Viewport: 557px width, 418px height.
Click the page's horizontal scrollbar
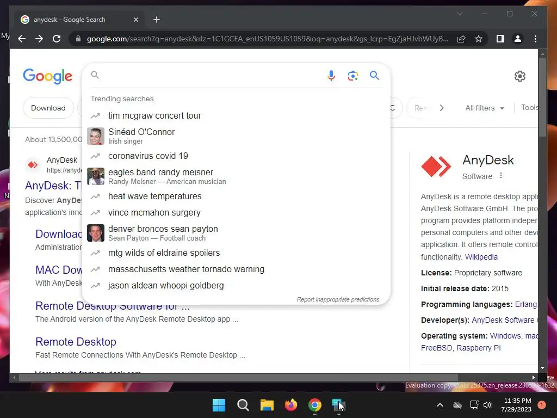click(x=238, y=378)
